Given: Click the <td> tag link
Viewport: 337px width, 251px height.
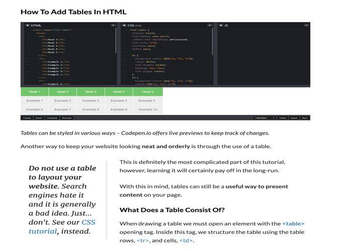Looking at the screenshot, I should coord(186,240).
